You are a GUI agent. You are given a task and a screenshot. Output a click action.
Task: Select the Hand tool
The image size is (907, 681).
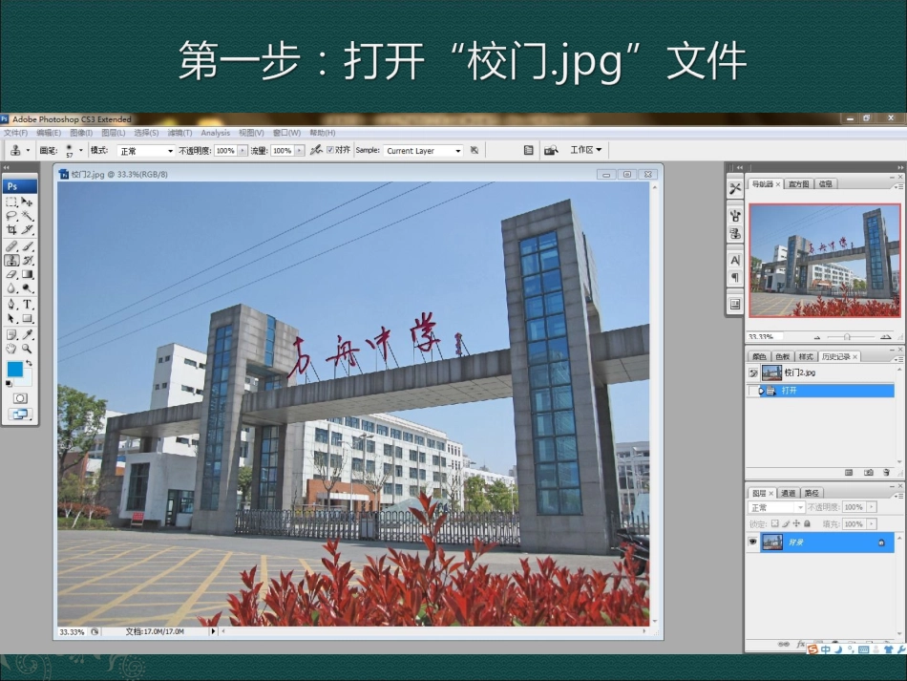pos(11,349)
